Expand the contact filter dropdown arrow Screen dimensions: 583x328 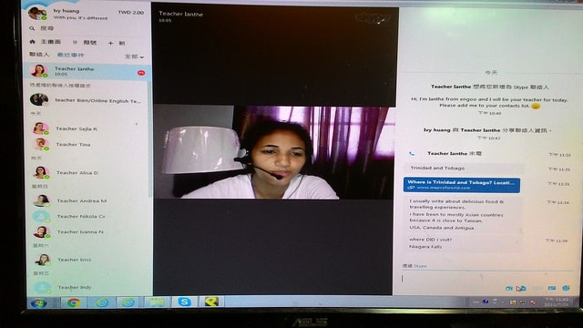click(x=142, y=56)
